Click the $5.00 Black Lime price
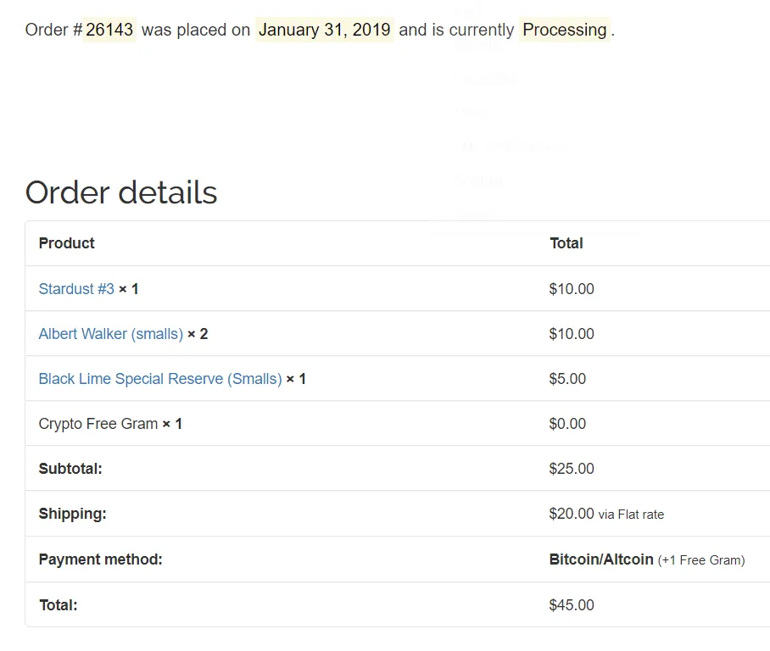The image size is (770, 651). point(567,379)
